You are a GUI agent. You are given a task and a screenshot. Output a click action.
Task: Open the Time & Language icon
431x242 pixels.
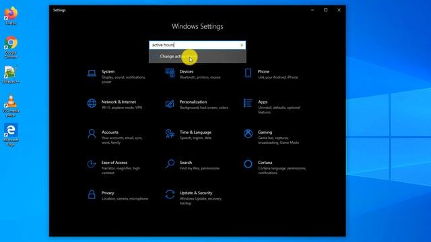point(170,134)
